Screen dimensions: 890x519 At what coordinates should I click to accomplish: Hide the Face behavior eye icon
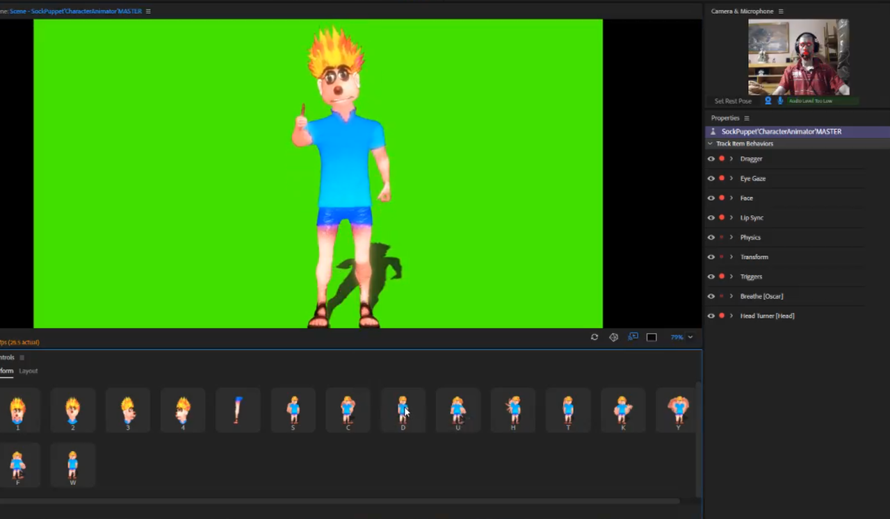(x=711, y=198)
